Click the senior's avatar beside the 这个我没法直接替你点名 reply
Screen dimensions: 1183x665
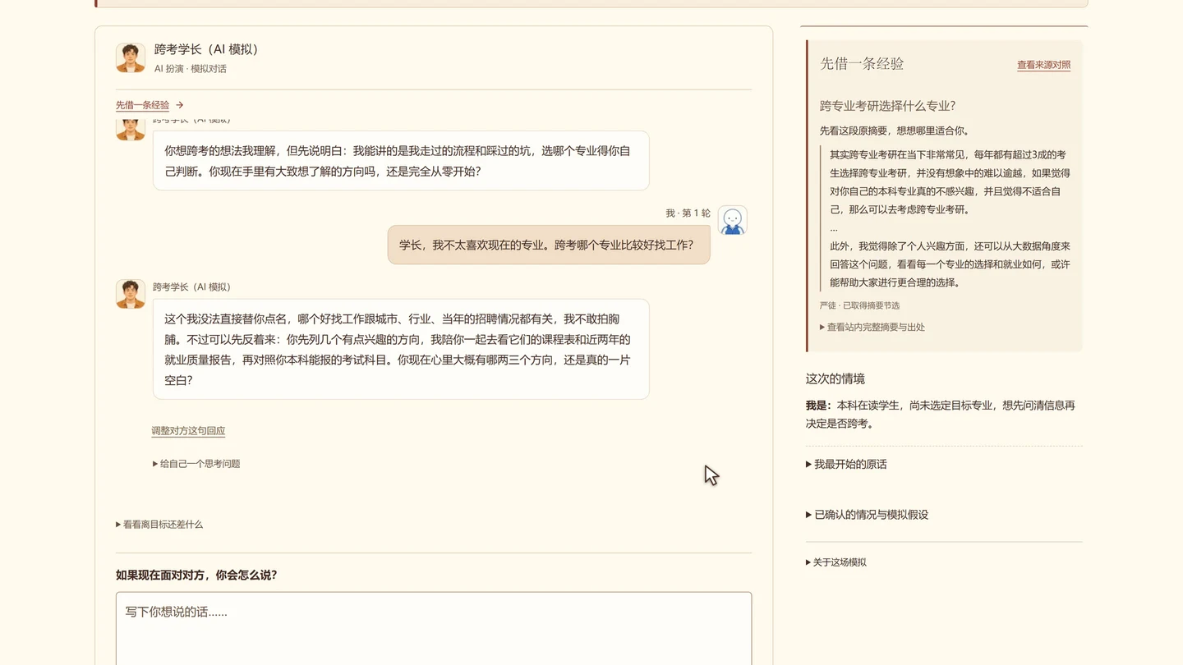coord(130,294)
